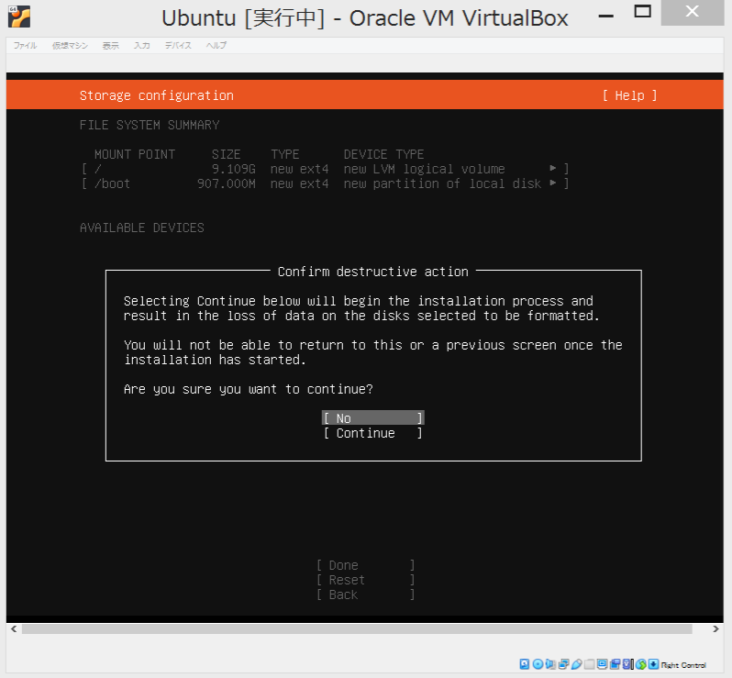Click the scroll right arrow
Screen dimensions: 732x678
pyautogui.click(x=715, y=629)
